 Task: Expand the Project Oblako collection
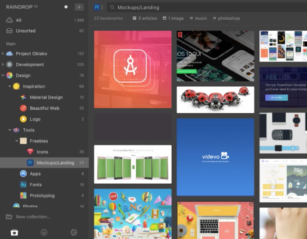pos(3,53)
